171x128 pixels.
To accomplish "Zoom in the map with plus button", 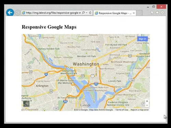I will [x=147, y=101].
